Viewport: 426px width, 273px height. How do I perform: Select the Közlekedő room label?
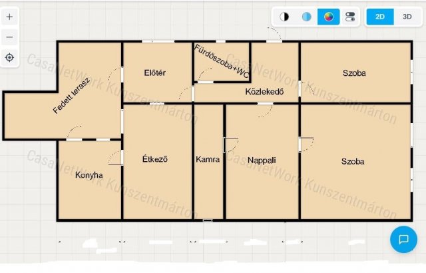point(264,92)
